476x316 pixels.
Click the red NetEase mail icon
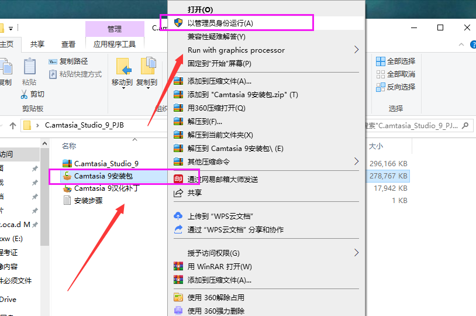(178, 179)
